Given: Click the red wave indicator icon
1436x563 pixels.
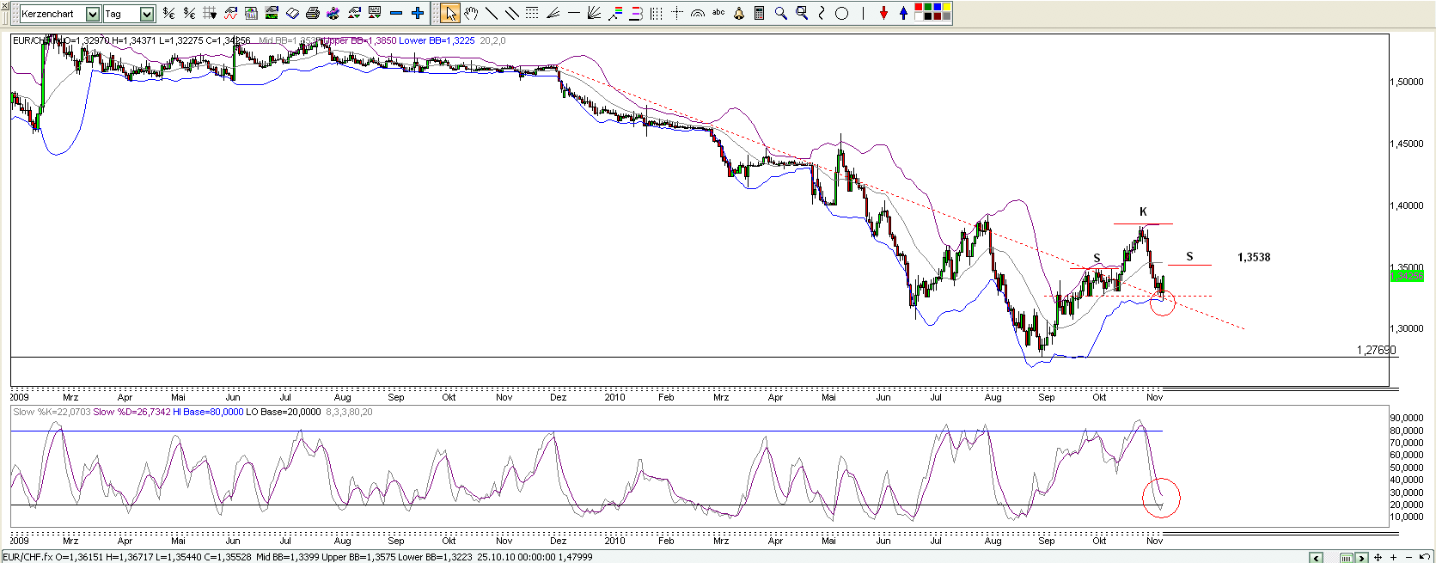Looking at the screenshot, I should (x=230, y=13).
